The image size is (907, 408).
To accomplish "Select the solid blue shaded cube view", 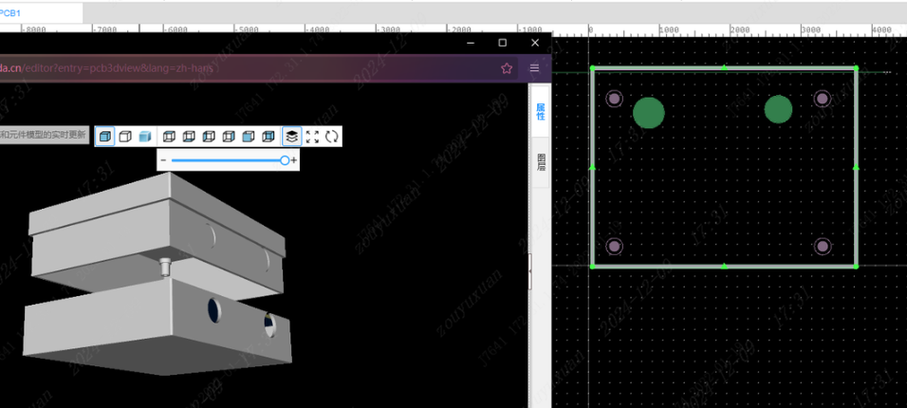I will [145, 137].
